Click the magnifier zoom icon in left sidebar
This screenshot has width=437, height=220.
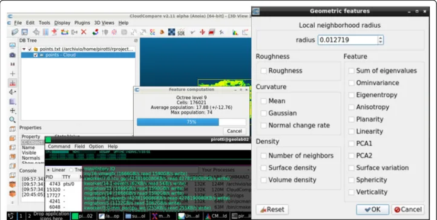click(x=13, y=120)
